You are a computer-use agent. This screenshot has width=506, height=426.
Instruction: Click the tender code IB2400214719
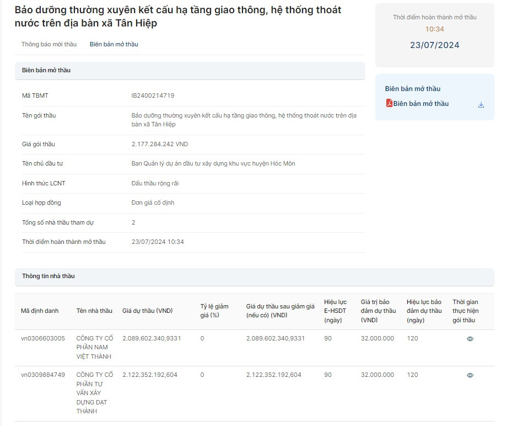153,95
